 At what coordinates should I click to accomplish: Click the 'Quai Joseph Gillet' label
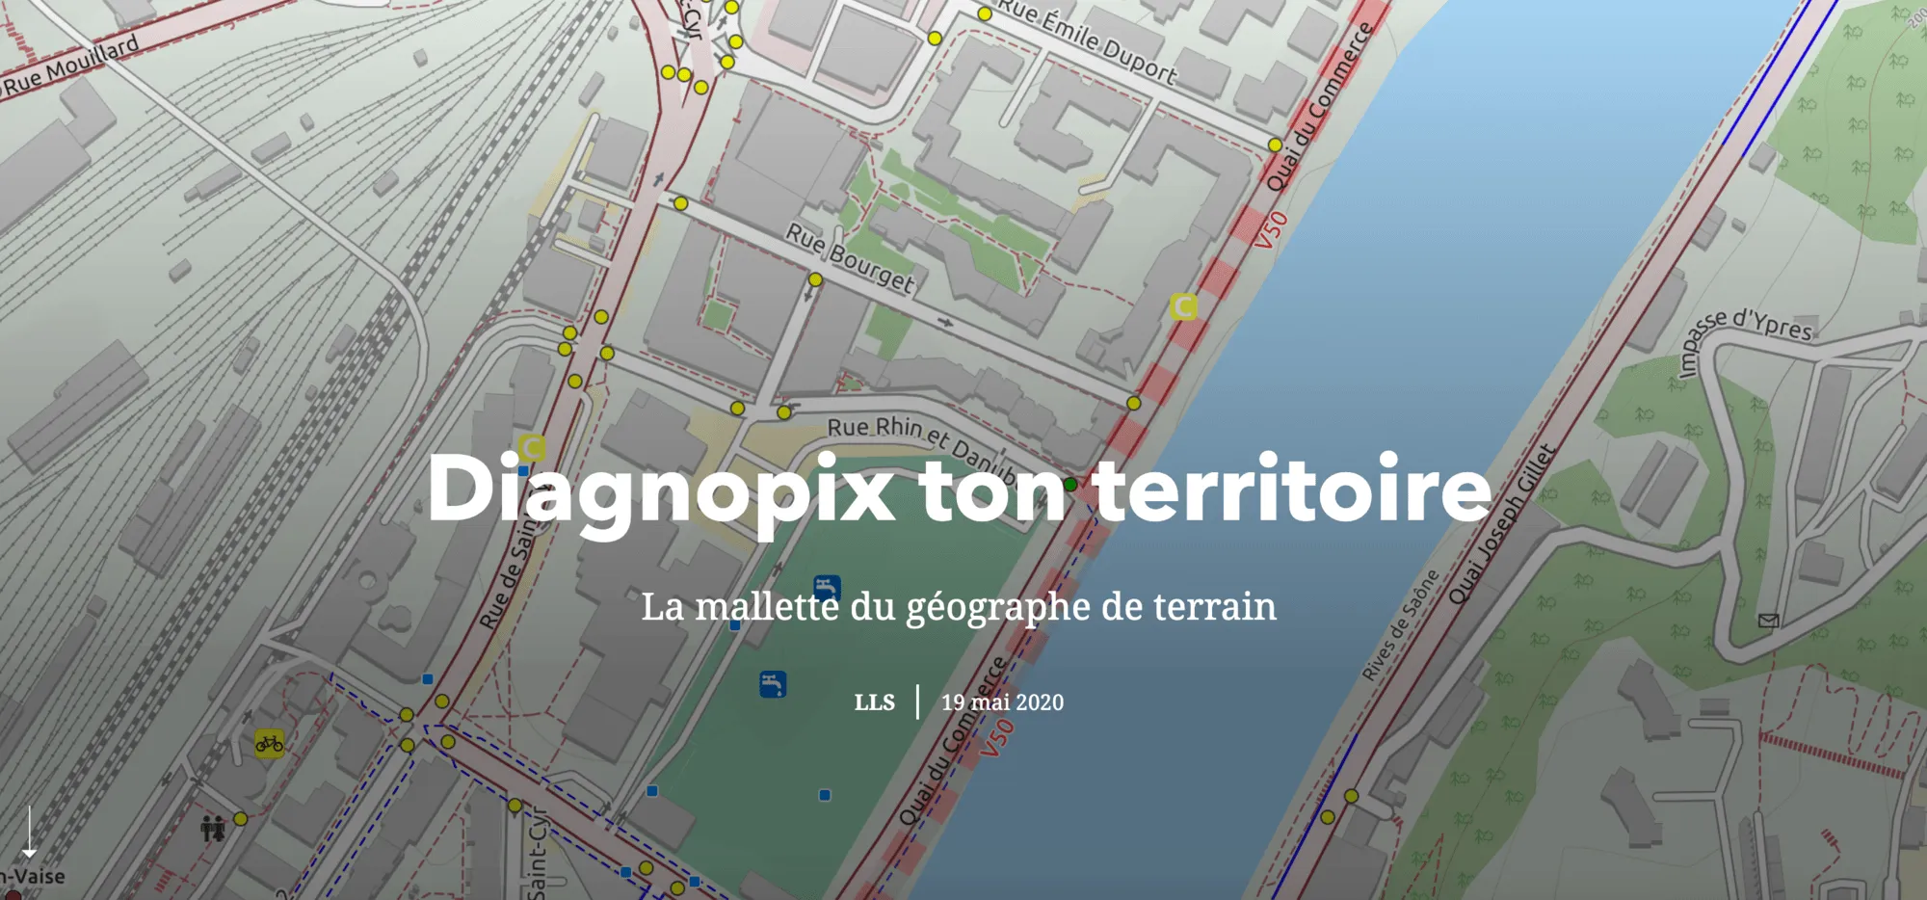click(1502, 524)
